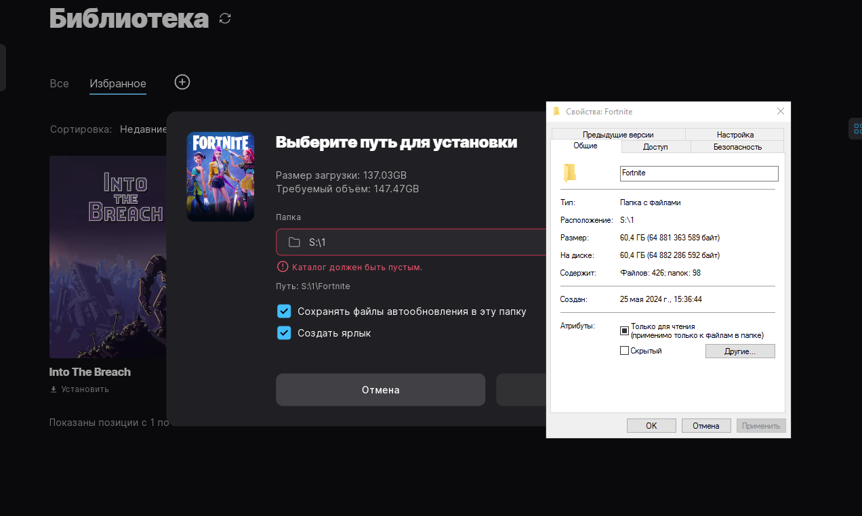Click the Расположение S:\1 value in Properties

point(627,220)
